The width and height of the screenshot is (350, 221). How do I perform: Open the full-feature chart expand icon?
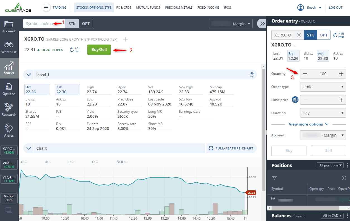click(211, 148)
